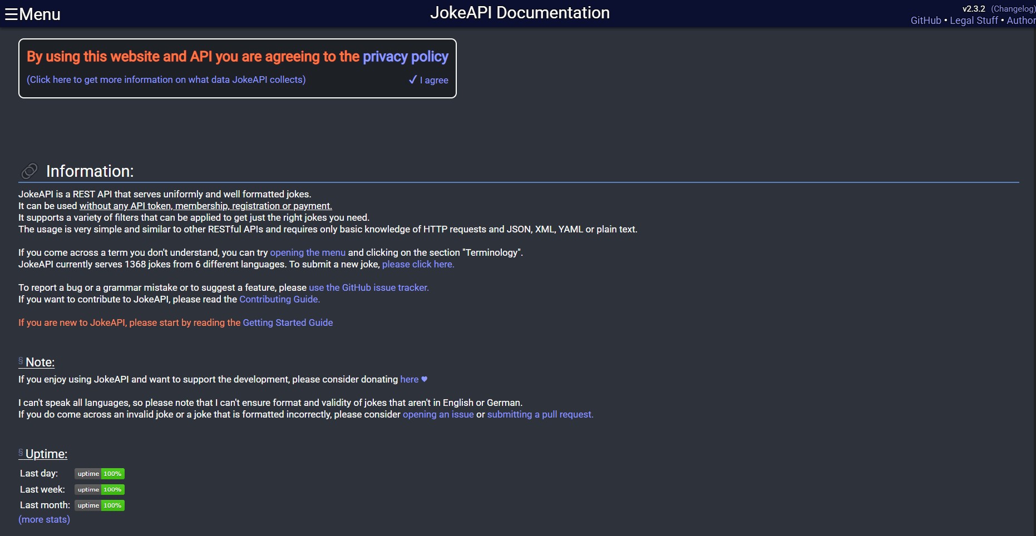Click the 'opening the menu' link
1036x536 pixels.
click(308, 252)
